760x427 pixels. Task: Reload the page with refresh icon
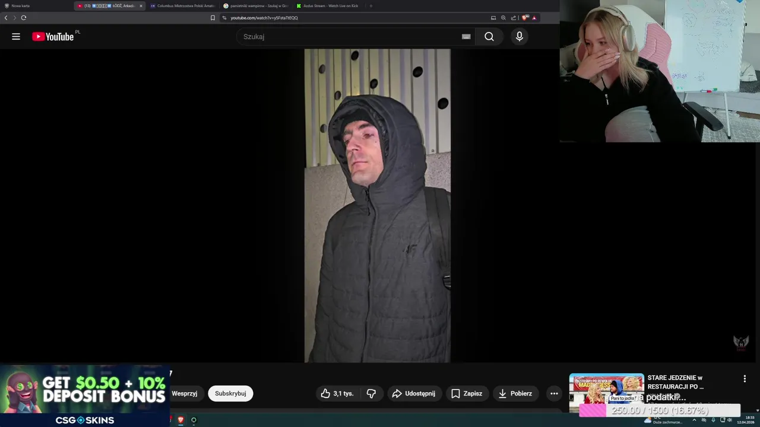[24, 18]
